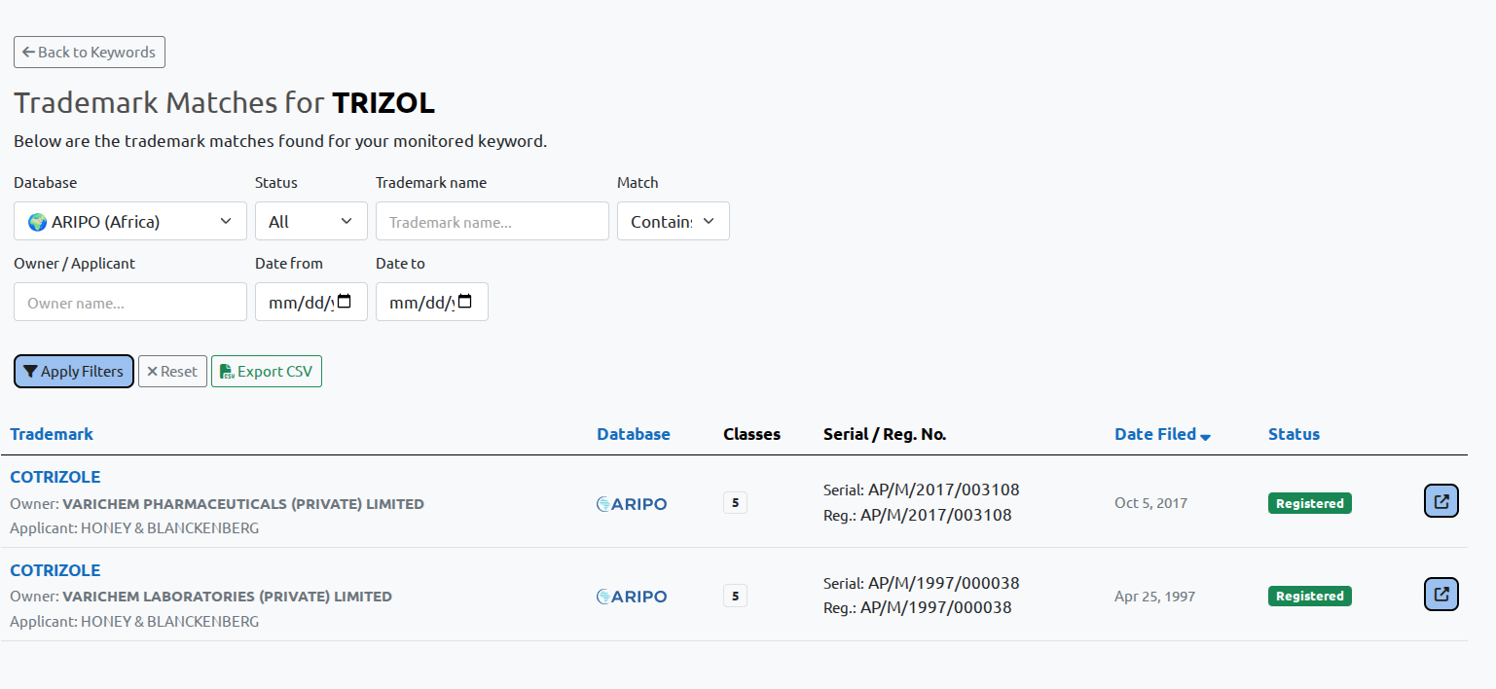Sort by Trademark column header
Screen dimensions: 1496x689
pyautogui.click(x=52, y=434)
